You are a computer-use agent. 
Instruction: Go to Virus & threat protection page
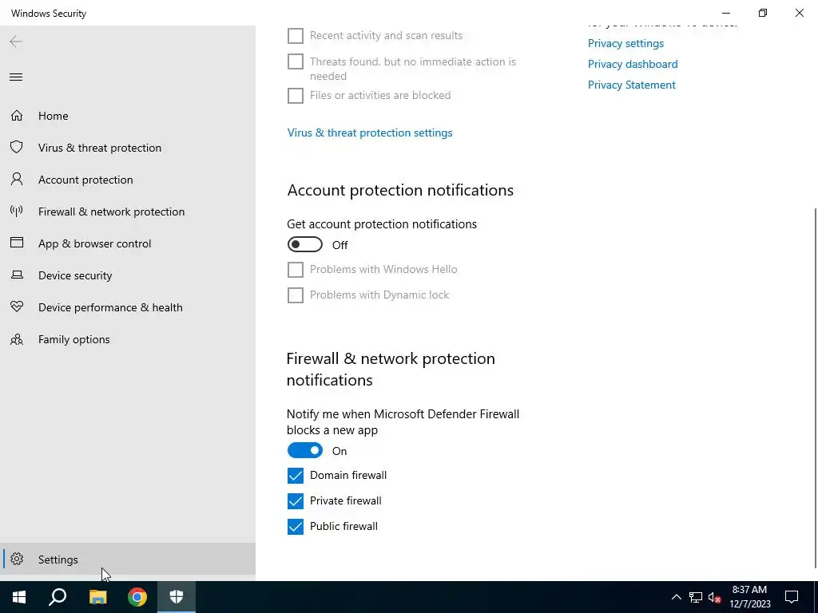pyautogui.click(x=128, y=148)
